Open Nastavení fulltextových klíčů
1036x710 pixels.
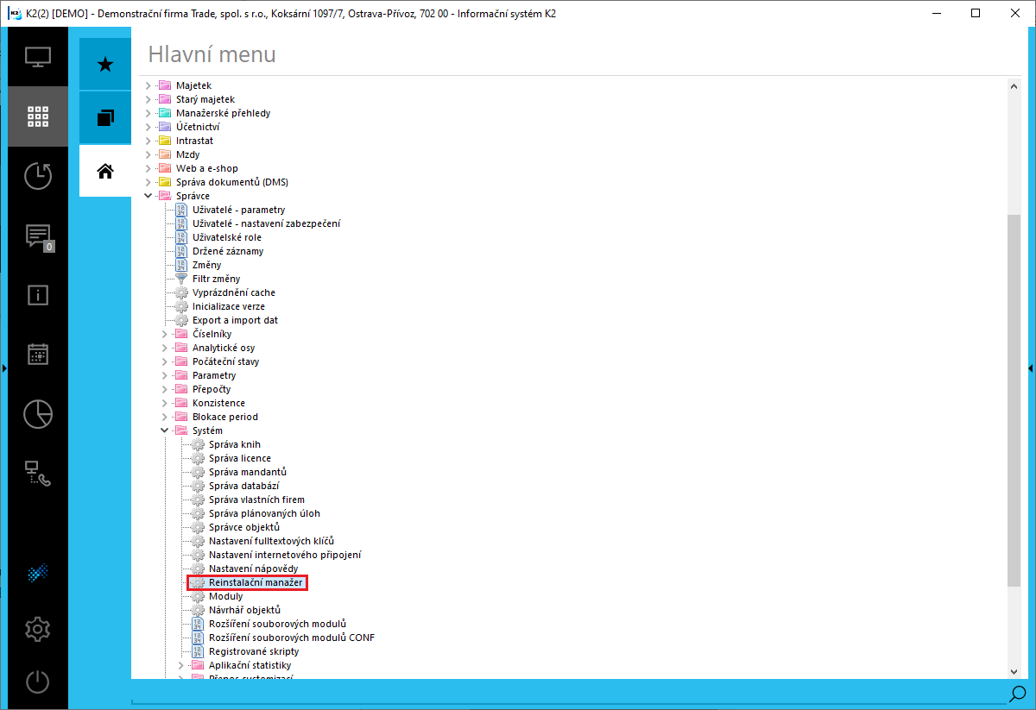(271, 541)
